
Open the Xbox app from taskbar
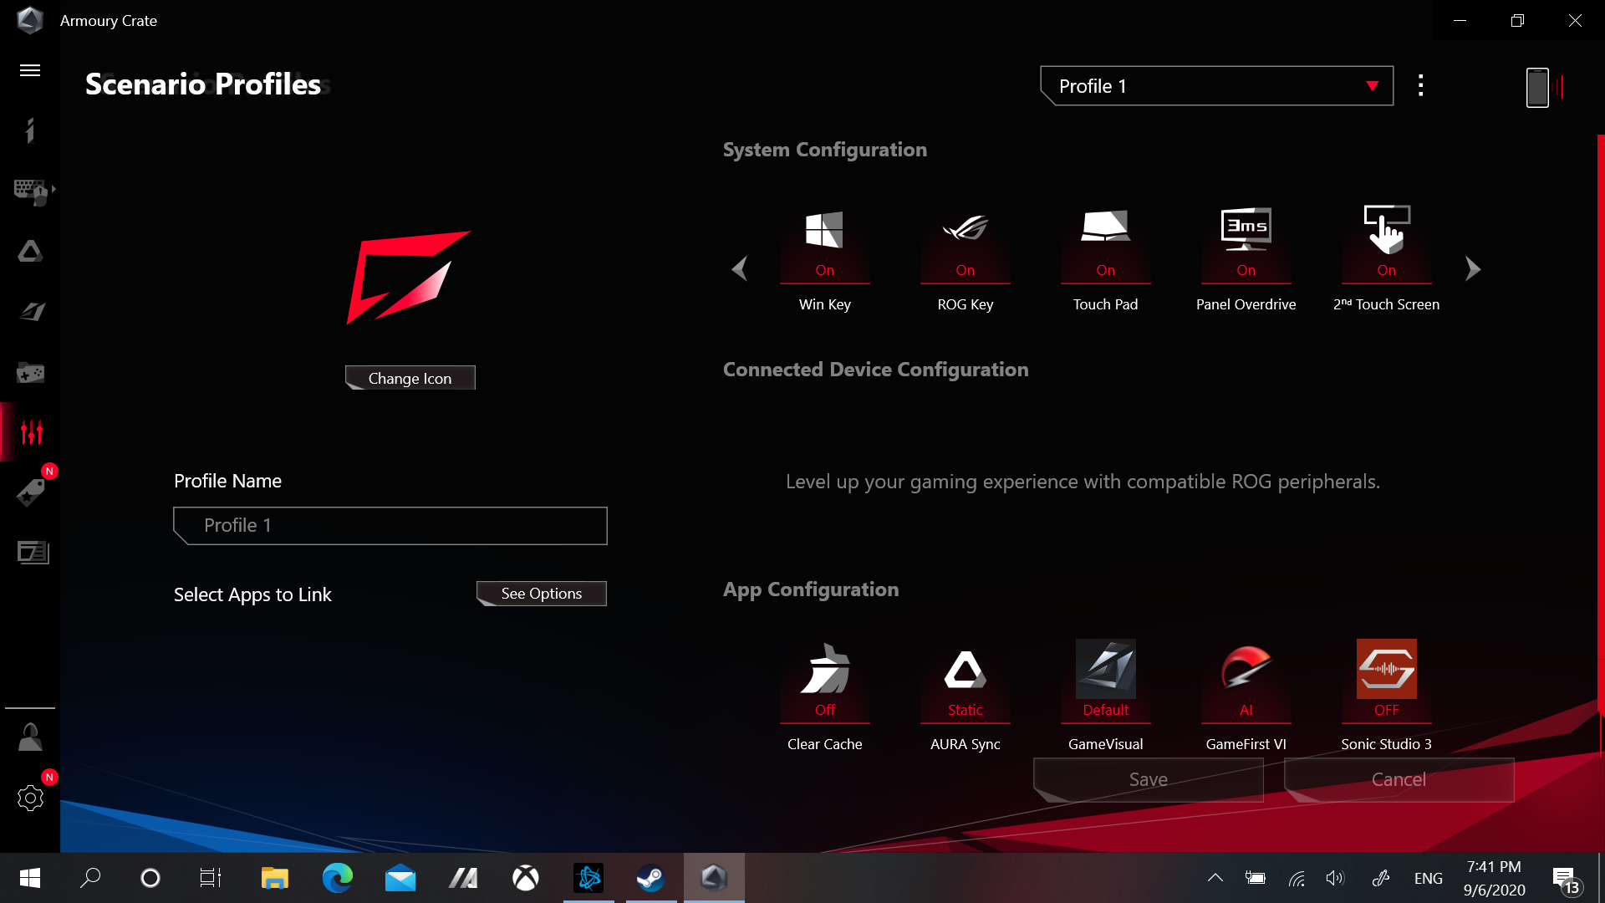point(526,878)
